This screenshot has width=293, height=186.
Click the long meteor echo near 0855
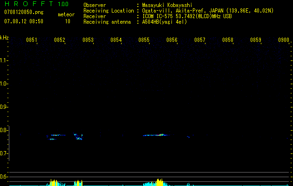tap(157, 135)
